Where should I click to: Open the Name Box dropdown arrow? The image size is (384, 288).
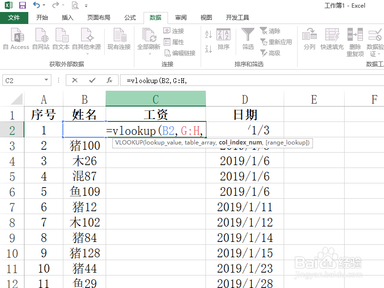[46, 80]
